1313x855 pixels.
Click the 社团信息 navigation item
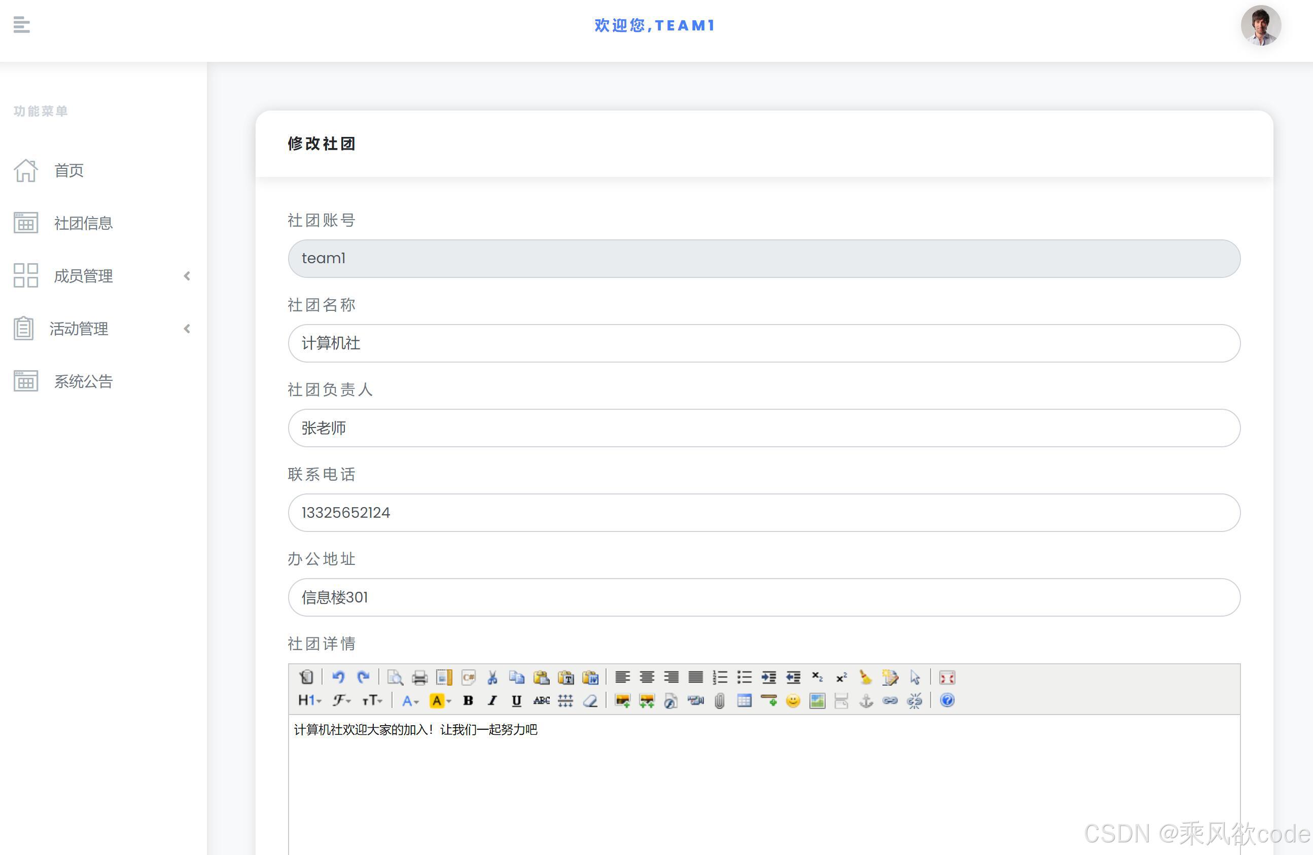tap(83, 223)
